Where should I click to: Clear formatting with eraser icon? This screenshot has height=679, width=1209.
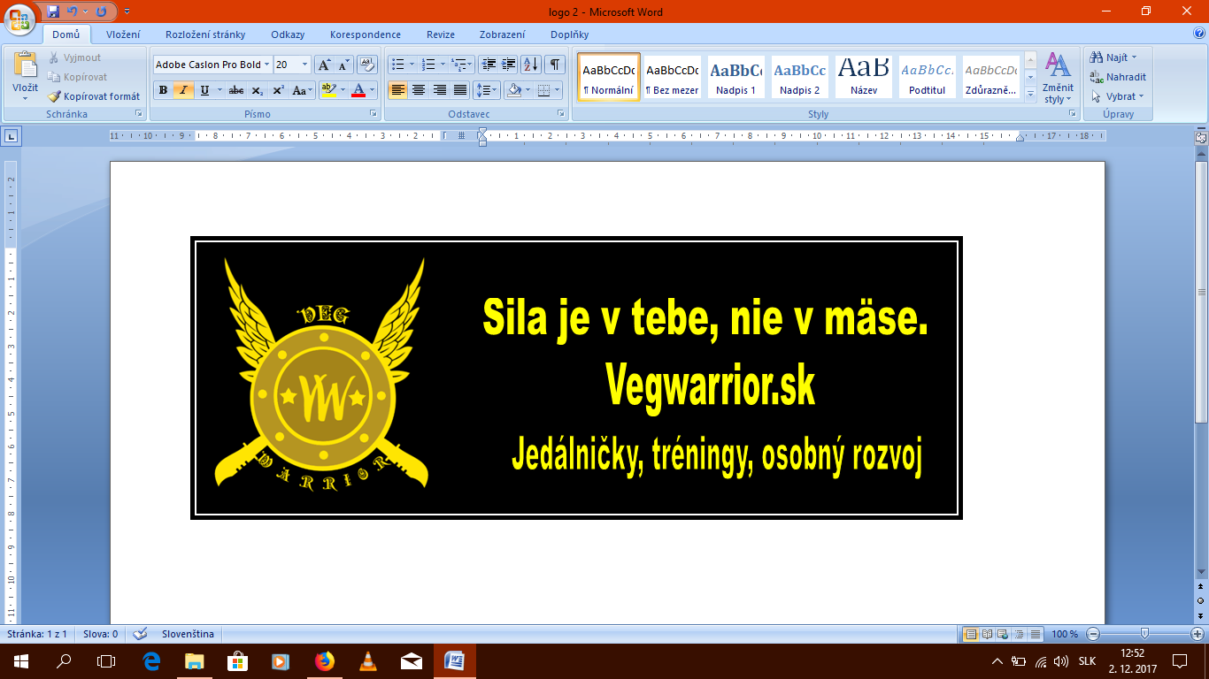368,65
